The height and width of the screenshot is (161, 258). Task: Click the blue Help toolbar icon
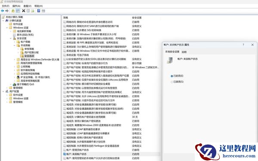pyautogui.click(x=39, y=11)
